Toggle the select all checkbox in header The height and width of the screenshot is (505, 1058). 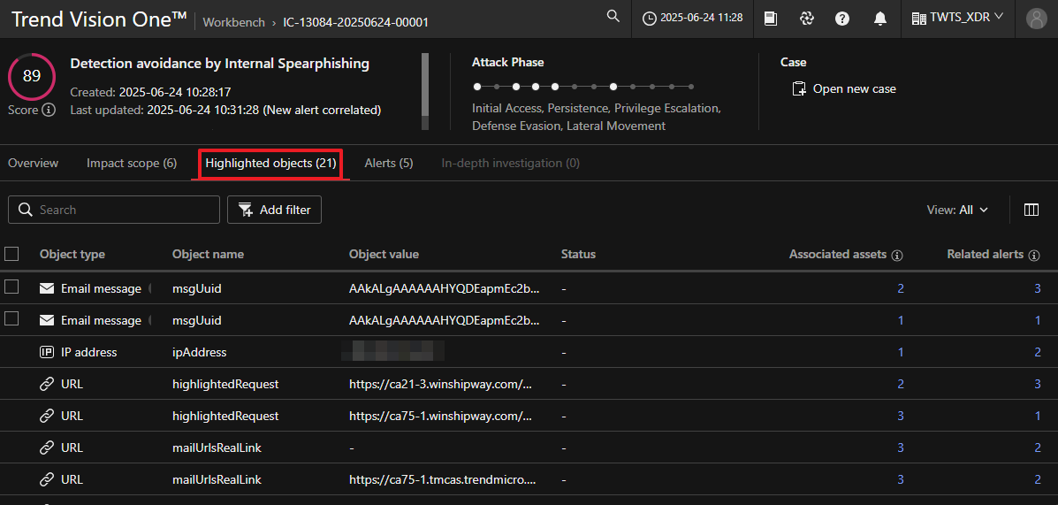coord(11,254)
